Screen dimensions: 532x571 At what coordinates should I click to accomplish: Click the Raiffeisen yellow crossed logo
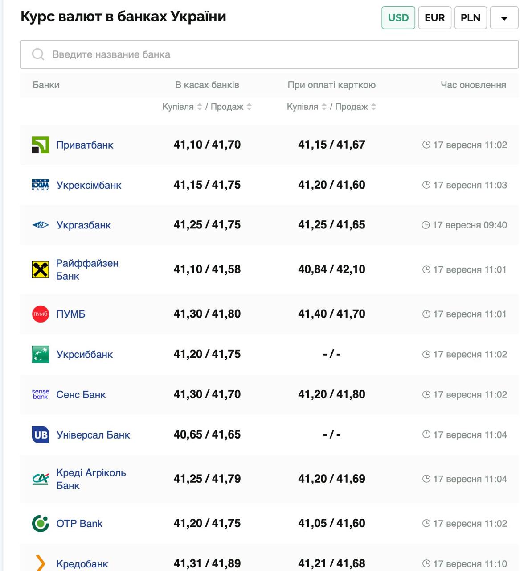(41, 269)
